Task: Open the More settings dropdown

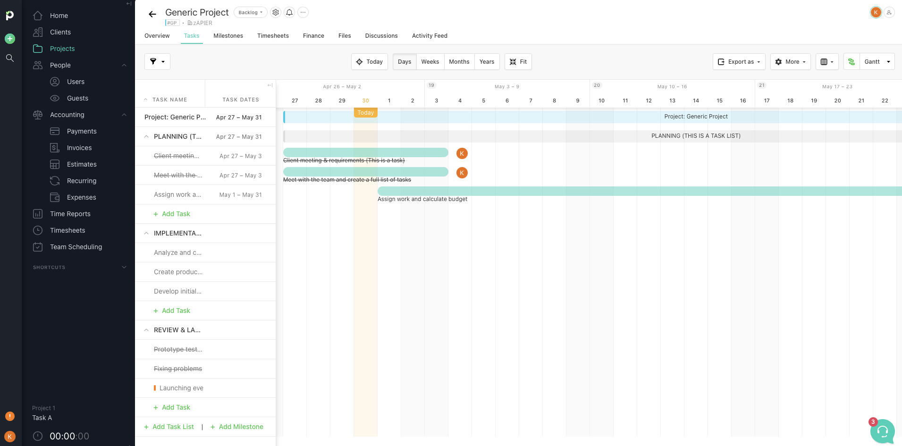Action: click(791, 62)
